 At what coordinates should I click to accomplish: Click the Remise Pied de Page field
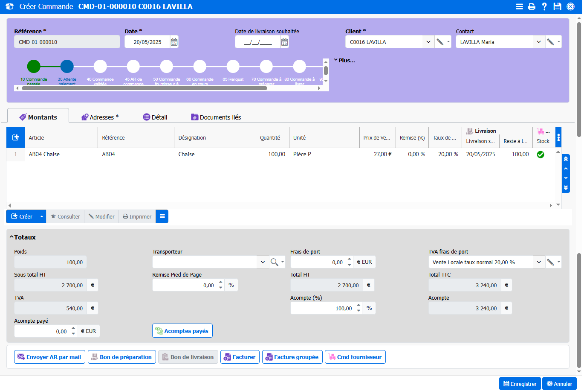pyautogui.click(x=184, y=285)
